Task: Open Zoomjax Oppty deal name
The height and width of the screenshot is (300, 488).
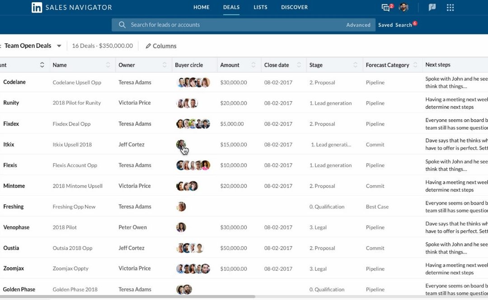Action: (x=70, y=268)
